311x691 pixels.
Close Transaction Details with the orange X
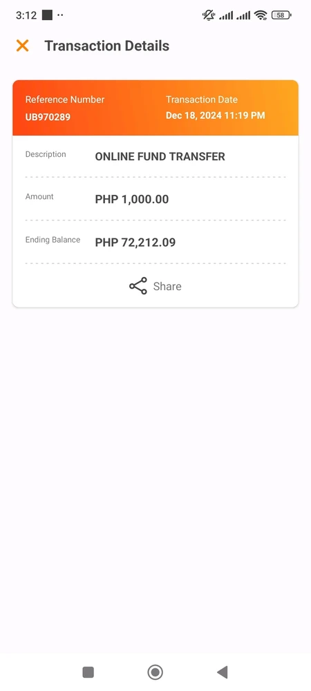pos(23,46)
